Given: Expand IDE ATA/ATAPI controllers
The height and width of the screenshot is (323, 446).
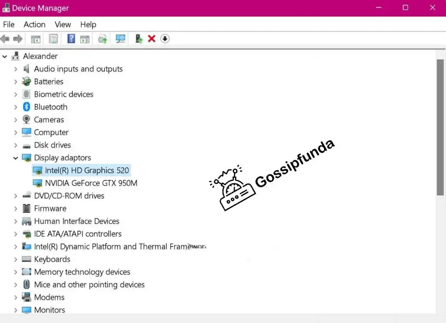Looking at the screenshot, I should [16, 234].
